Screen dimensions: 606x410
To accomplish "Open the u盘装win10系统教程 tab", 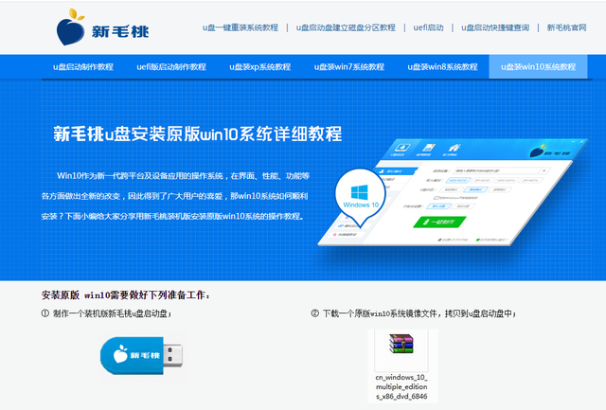I will pos(539,67).
